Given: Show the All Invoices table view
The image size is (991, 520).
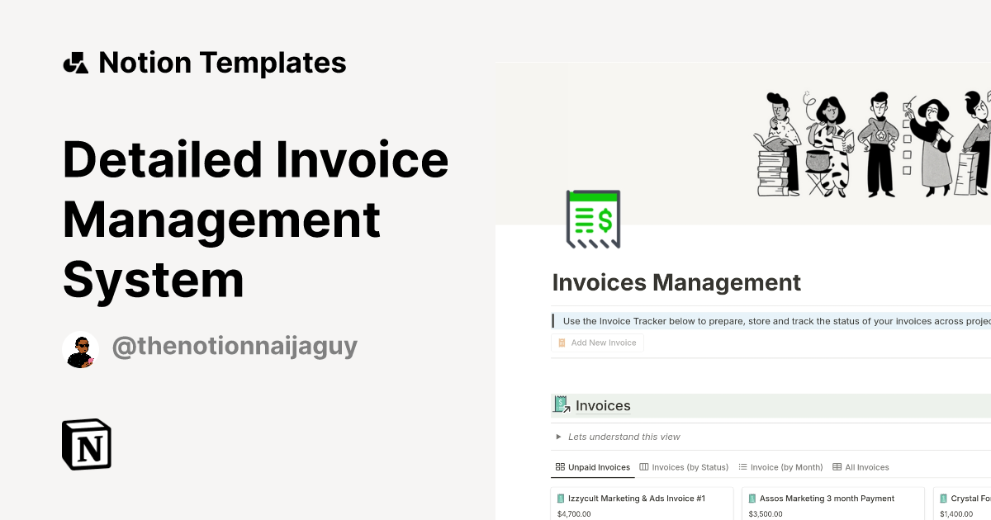Looking at the screenshot, I should coord(861,467).
